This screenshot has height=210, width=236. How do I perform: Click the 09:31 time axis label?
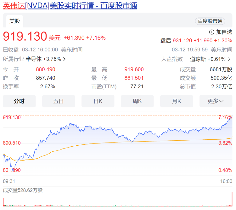coord(9,181)
